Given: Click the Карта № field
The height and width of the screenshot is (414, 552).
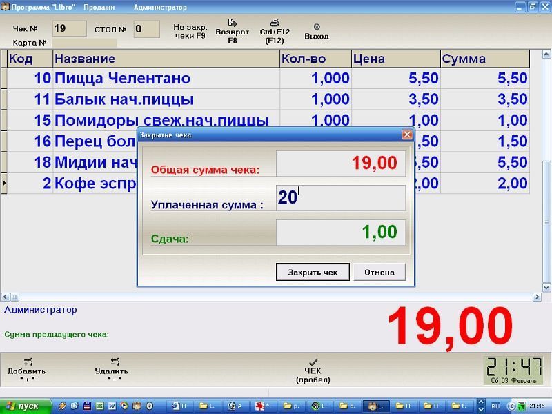Looking at the screenshot, I should click(x=84, y=43).
